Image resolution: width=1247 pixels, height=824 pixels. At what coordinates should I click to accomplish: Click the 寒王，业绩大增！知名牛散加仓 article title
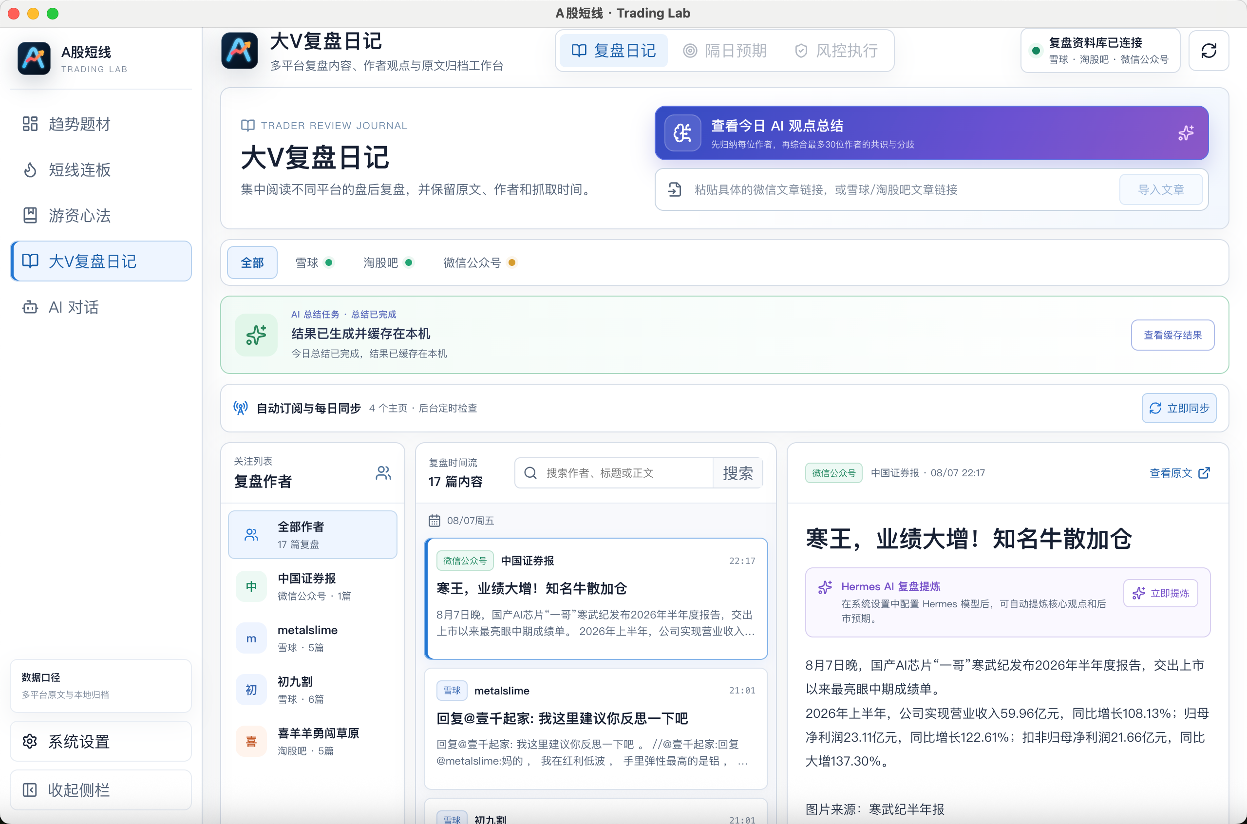[968, 539]
